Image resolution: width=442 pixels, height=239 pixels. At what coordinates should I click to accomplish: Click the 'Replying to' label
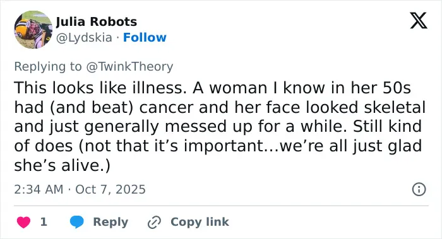(48, 67)
